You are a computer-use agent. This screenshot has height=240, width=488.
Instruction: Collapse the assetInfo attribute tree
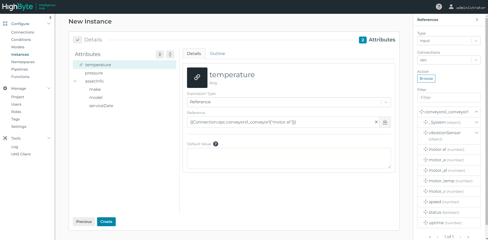pos(75,81)
